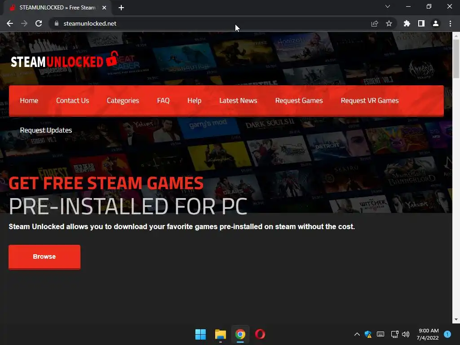Open the Windows Start button
Viewport: 460px width, 345px height.
[x=201, y=334]
